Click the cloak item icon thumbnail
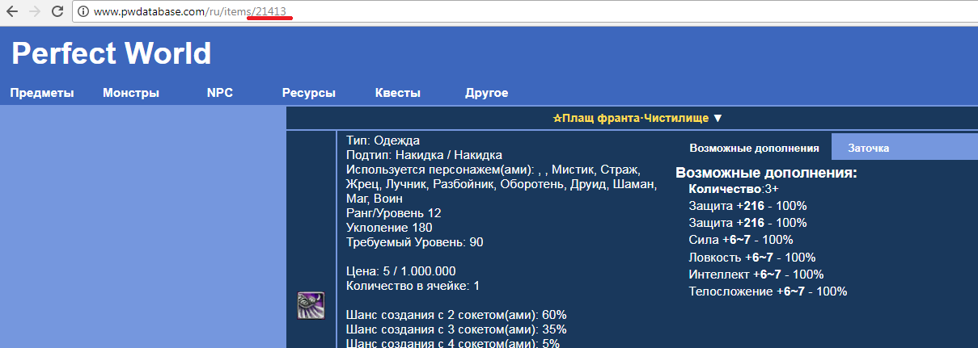The width and height of the screenshot is (978, 348). point(311,305)
